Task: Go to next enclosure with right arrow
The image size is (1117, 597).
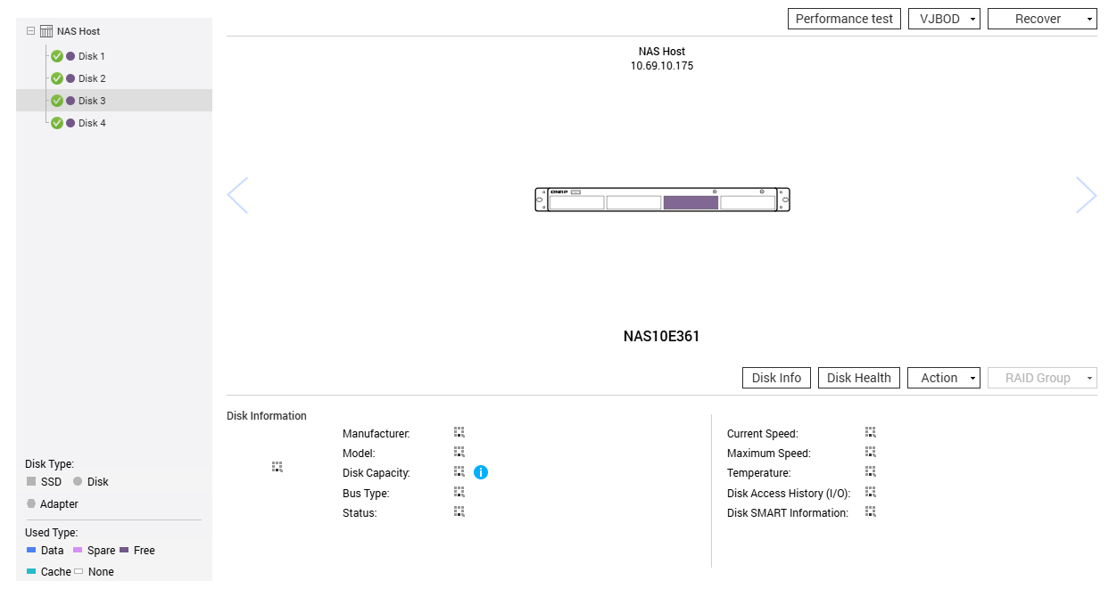Action: [1086, 195]
